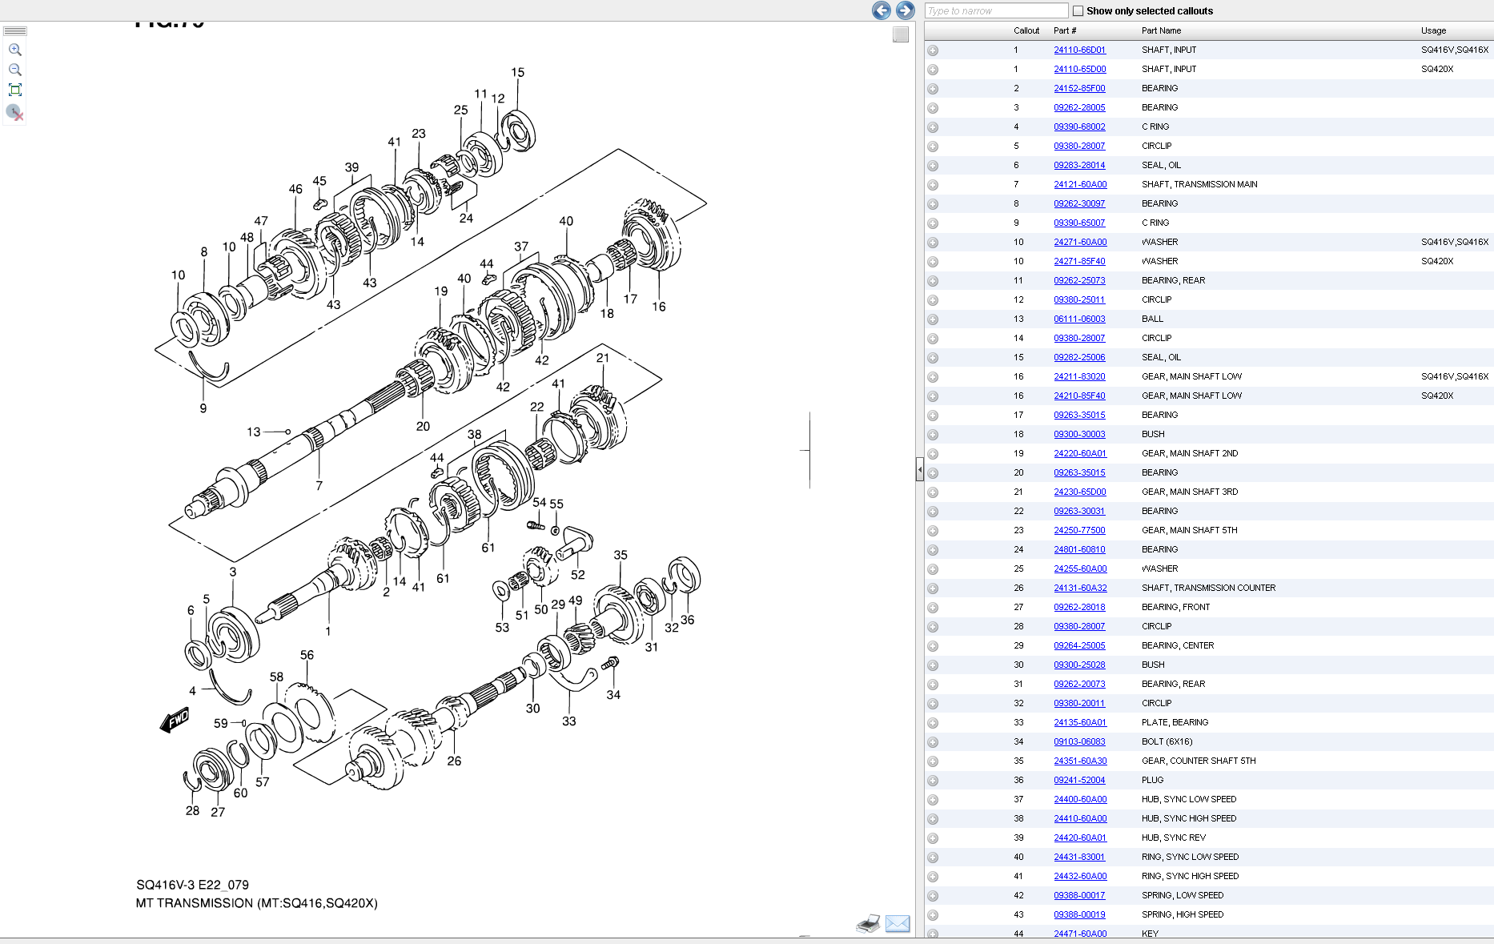Select callout 26 label on the diagram
The width and height of the screenshot is (1494, 944).
tap(454, 761)
